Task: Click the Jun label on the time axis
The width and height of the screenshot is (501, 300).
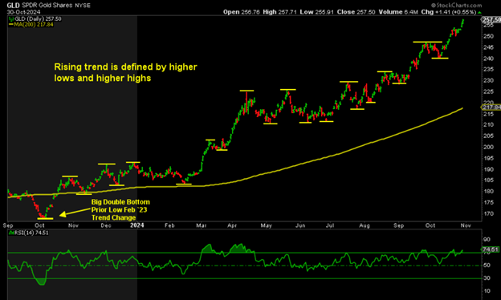Action: tap(300, 225)
